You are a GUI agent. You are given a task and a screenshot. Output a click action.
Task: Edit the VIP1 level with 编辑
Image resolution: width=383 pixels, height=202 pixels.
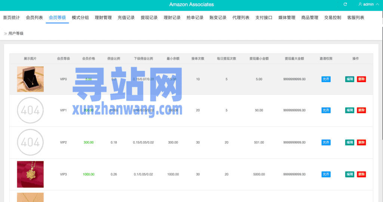350,110
